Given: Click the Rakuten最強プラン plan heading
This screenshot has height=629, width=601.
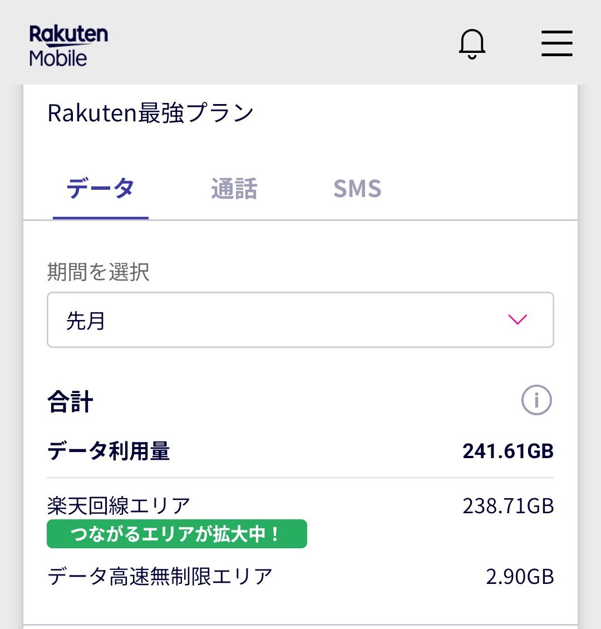Looking at the screenshot, I should pyautogui.click(x=151, y=113).
